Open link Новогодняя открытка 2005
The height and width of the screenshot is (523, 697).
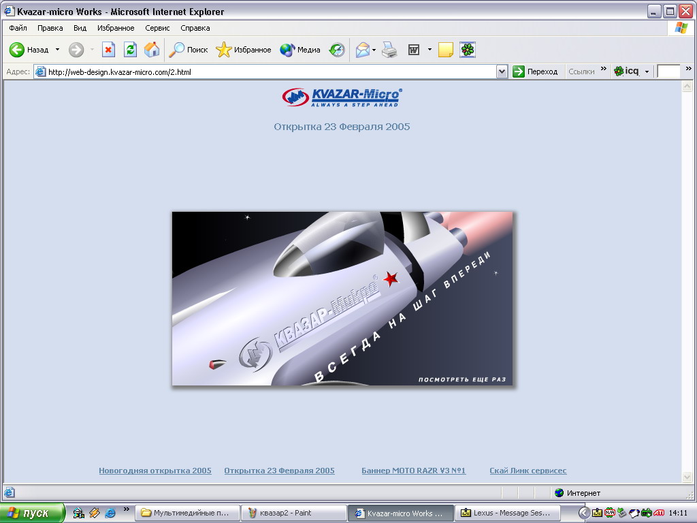155,471
